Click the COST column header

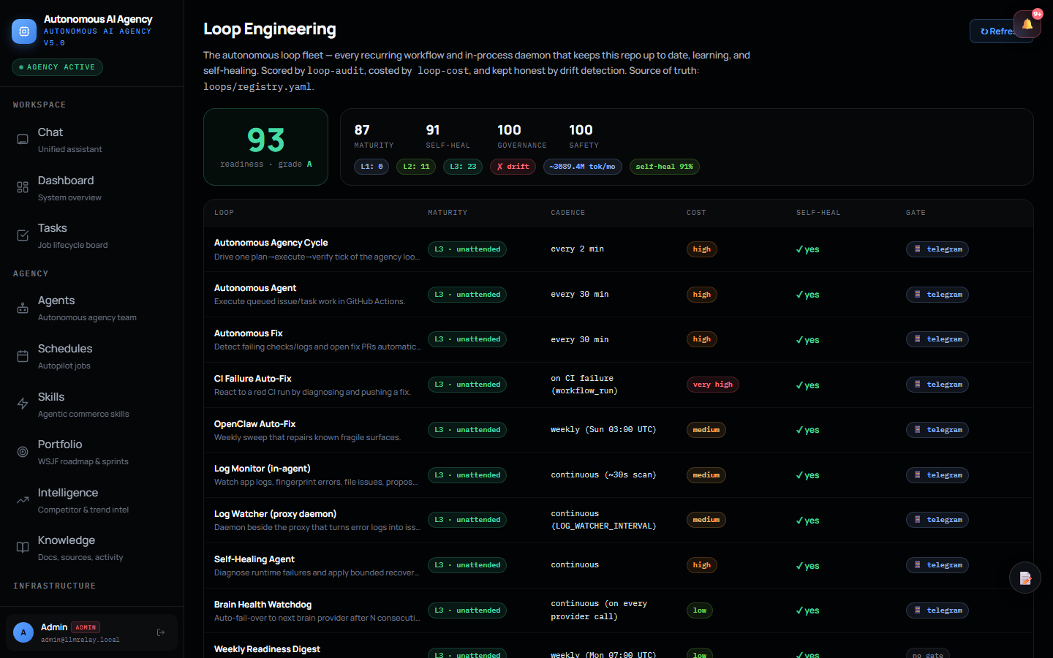coord(696,213)
